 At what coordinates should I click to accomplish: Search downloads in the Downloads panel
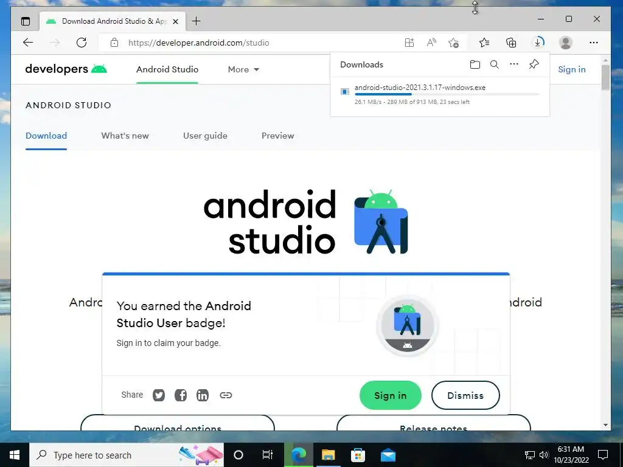494,64
